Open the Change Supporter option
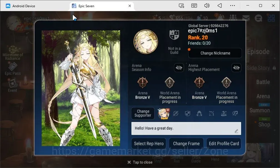280x168 pixels. (x=143, y=113)
